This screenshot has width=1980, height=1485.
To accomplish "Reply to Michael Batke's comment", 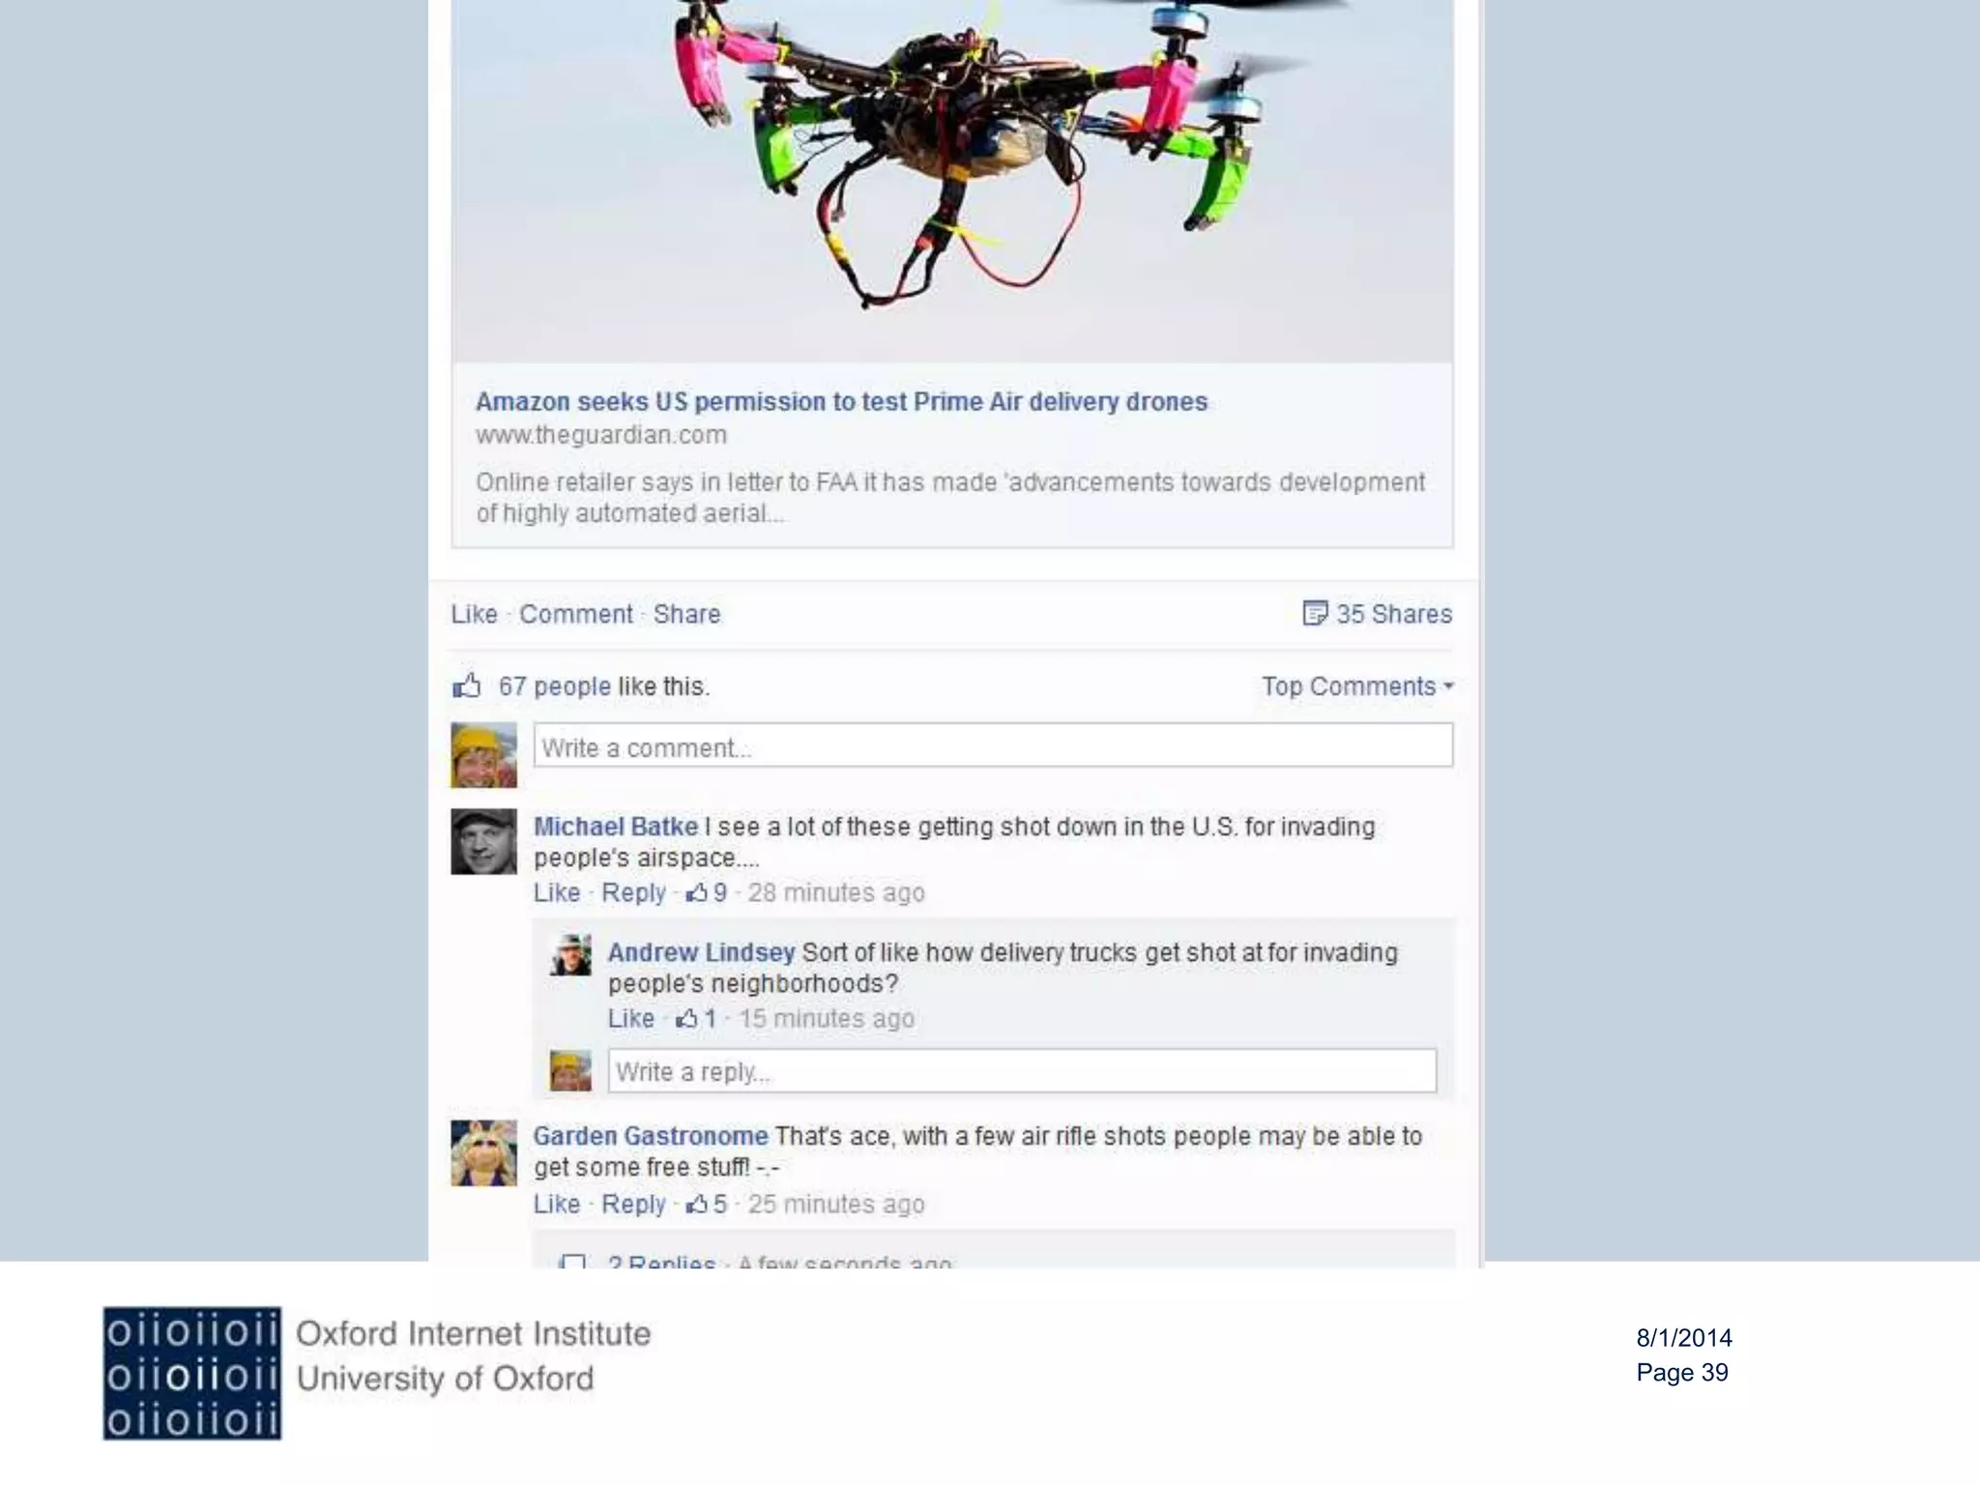I will tap(633, 892).
